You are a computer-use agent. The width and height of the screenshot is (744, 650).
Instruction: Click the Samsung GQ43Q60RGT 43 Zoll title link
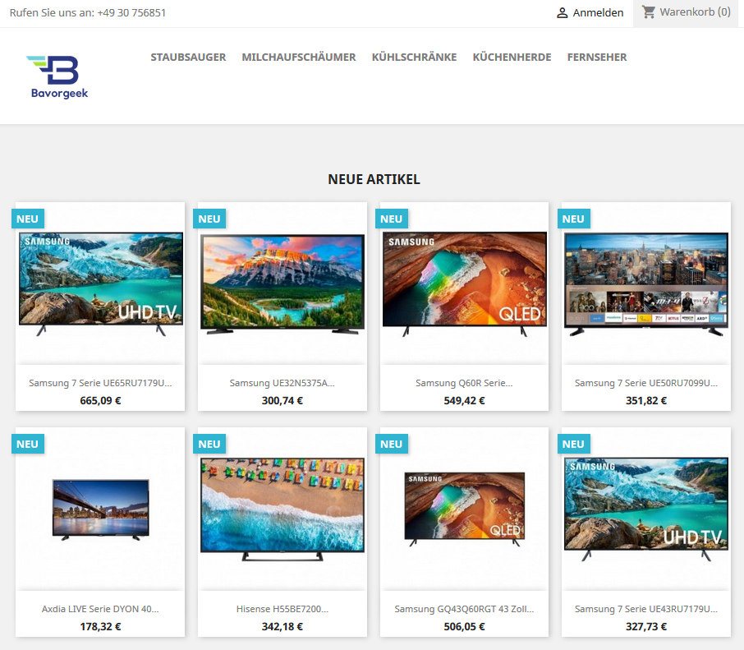(464, 609)
